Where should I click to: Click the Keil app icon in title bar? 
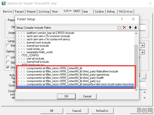(x=4, y=3)
